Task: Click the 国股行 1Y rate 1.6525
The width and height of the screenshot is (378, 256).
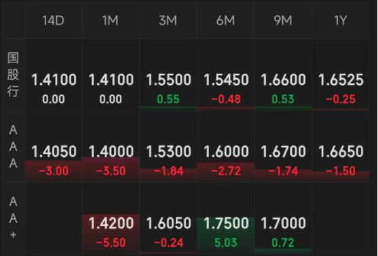Action: (341, 80)
